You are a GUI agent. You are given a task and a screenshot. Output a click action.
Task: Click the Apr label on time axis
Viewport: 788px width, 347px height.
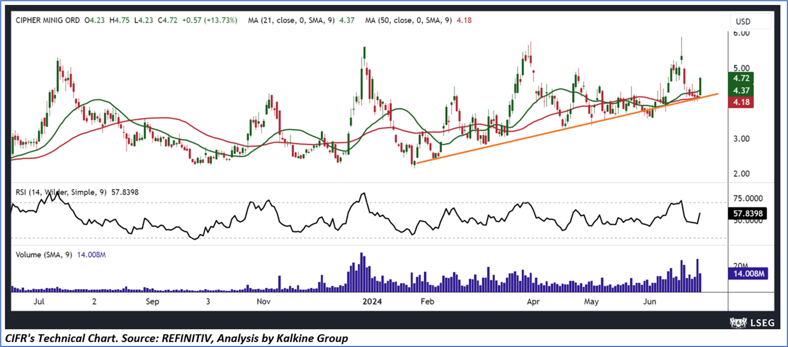(x=535, y=301)
